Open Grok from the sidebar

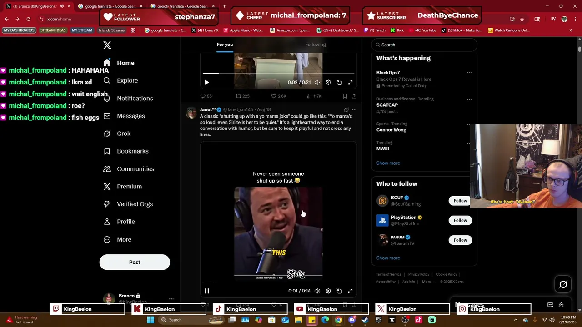point(117,134)
